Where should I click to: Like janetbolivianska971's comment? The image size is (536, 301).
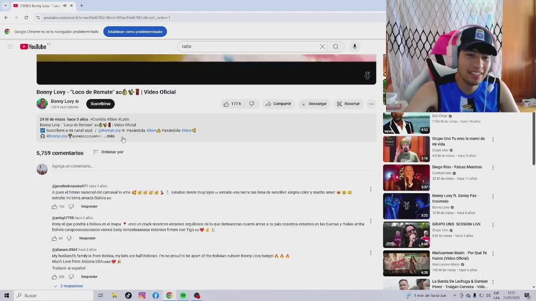[54, 207]
